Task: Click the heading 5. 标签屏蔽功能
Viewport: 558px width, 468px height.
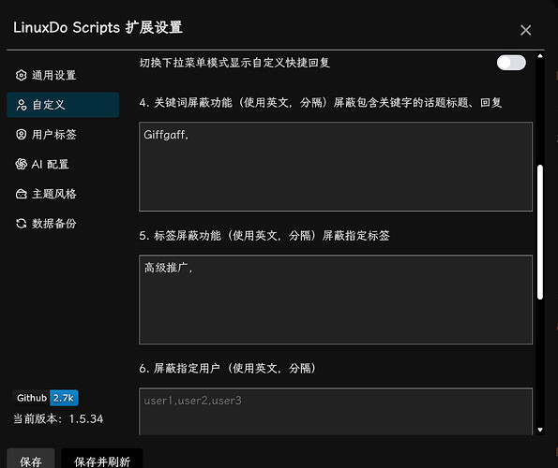Action: click(x=264, y=236)
